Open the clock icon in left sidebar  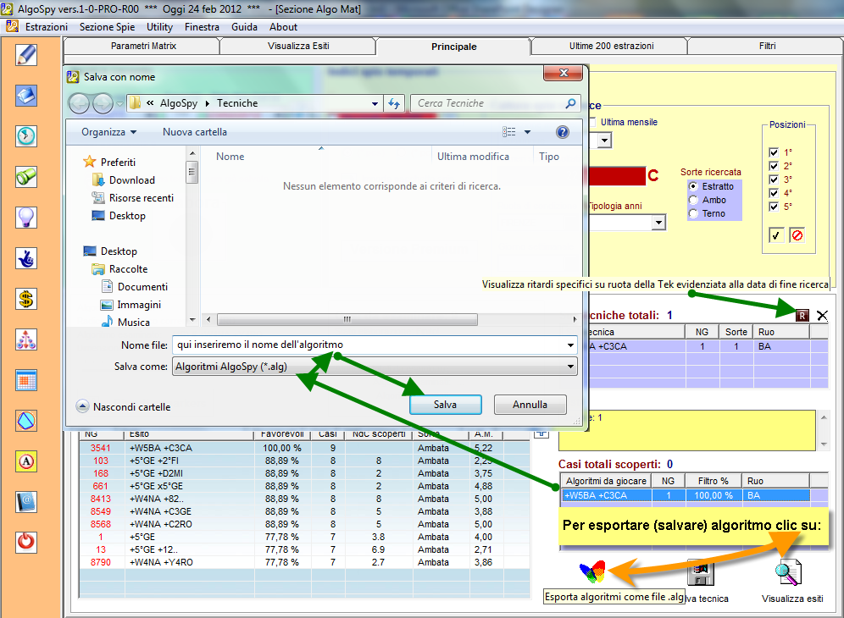click(25, 136)
